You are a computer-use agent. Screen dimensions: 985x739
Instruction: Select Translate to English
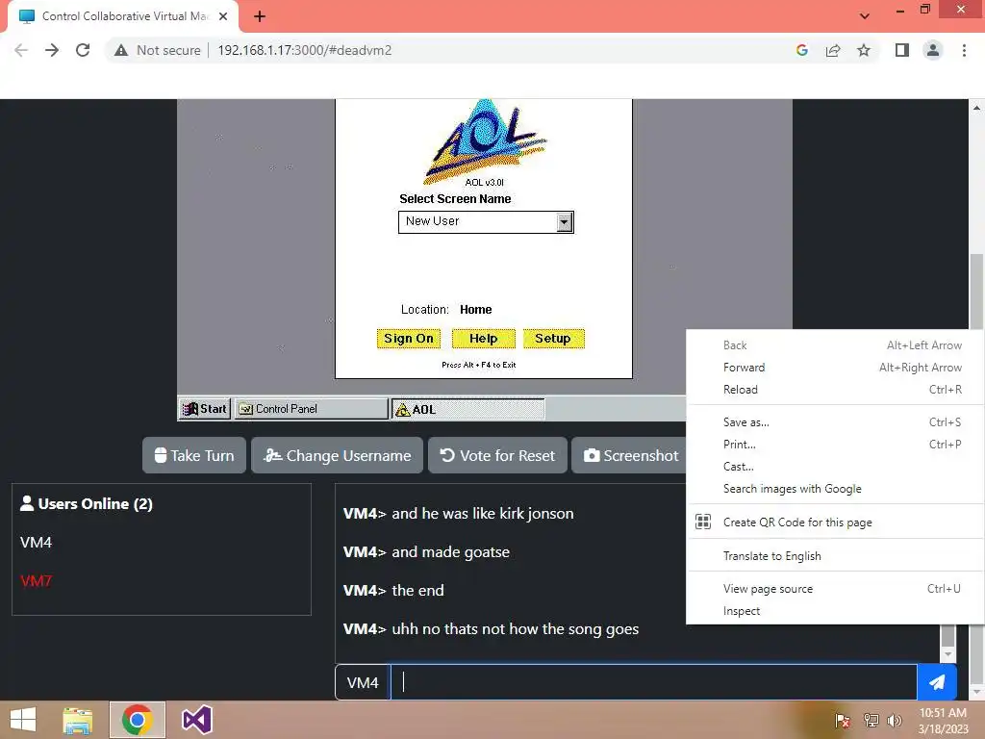point(836,555)
